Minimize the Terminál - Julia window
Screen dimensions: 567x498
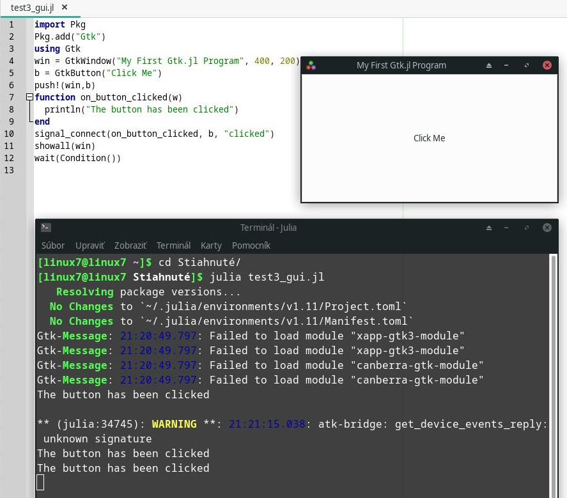pyautogui.click(x=506, y=228)
